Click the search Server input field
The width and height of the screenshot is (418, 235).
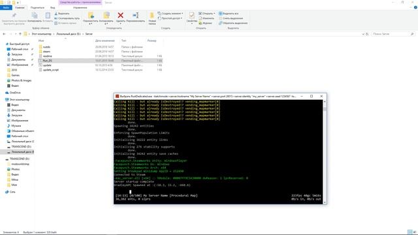391,34
